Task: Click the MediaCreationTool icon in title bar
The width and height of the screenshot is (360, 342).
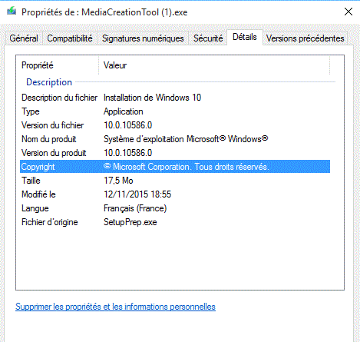Action: [x=12, y=12]
